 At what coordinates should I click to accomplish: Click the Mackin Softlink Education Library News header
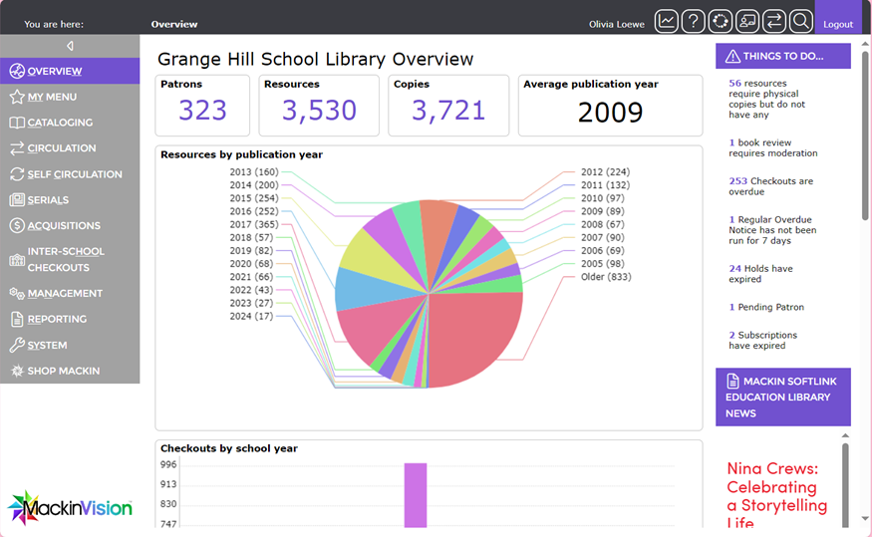click(x=783, y=397)
